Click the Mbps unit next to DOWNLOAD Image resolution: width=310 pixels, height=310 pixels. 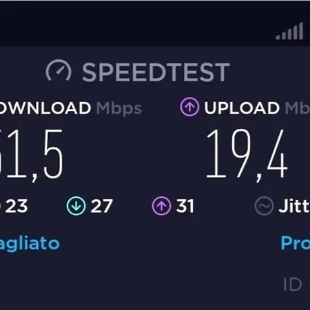pyautogui.click(x=119, y=109)
